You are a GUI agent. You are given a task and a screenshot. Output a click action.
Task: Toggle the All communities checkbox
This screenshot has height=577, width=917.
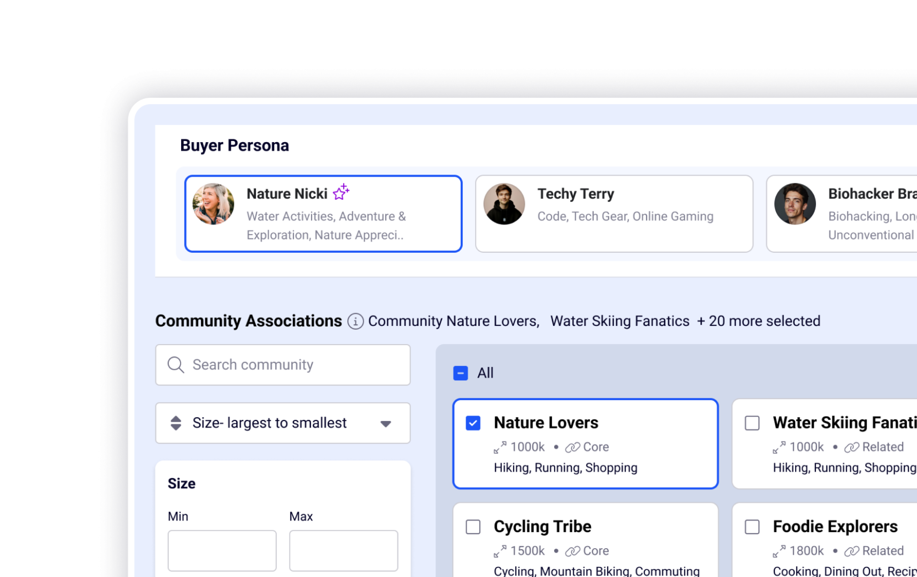pyautogui.click(x=460, y=373)
